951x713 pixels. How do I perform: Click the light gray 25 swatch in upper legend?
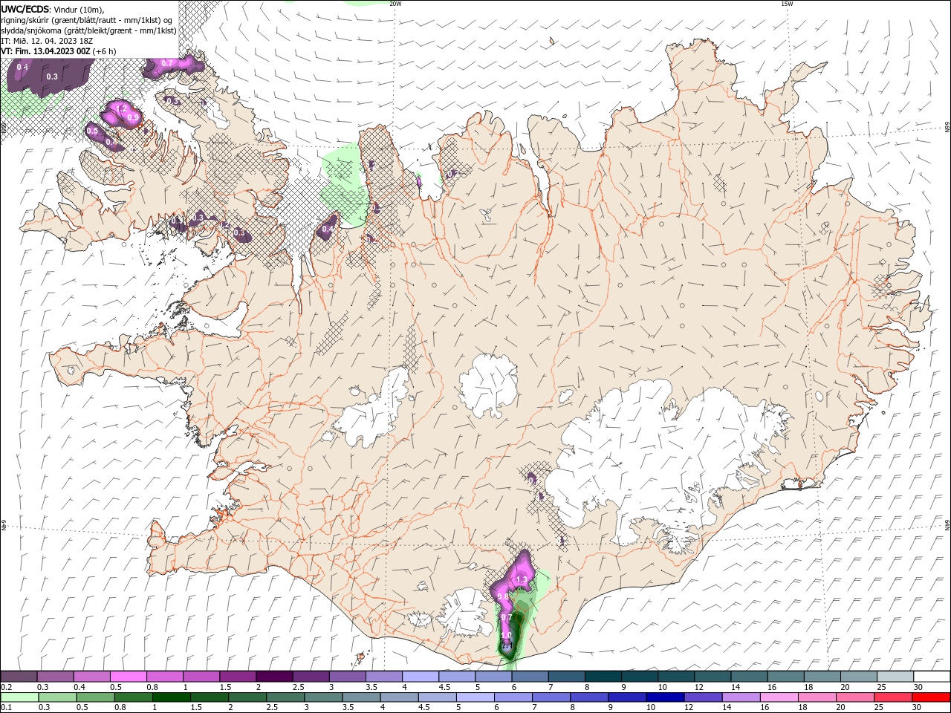click(895, 677)
